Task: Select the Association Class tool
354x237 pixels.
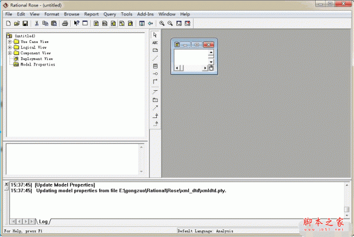Action: tap(155, 92)
